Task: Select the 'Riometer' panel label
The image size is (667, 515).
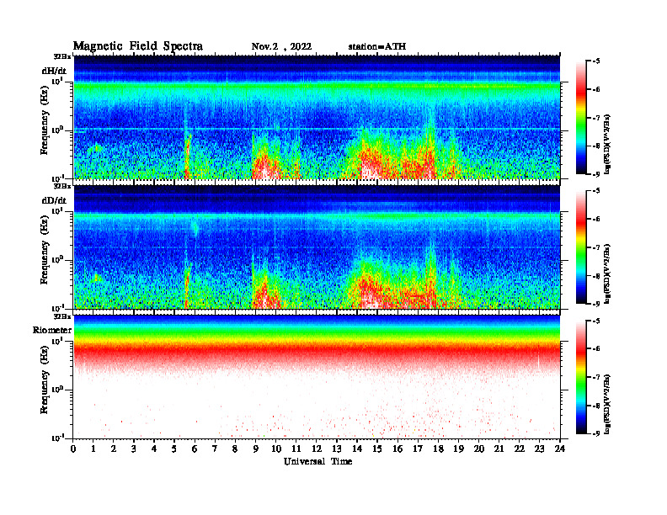Action: tap(52, 330)
